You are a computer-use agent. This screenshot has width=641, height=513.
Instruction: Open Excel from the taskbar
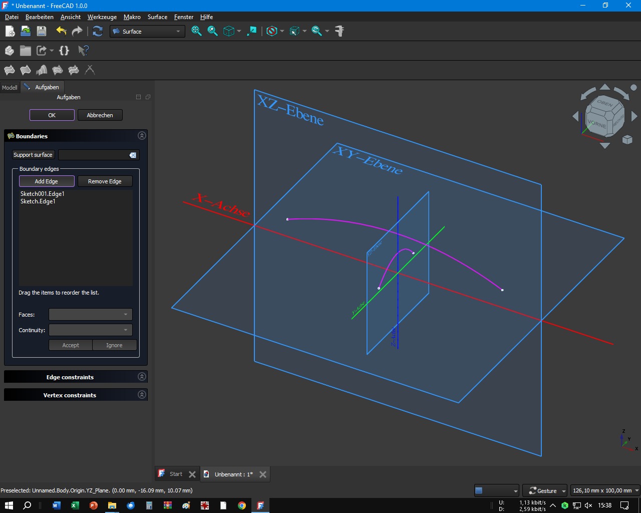coord(75,505)
